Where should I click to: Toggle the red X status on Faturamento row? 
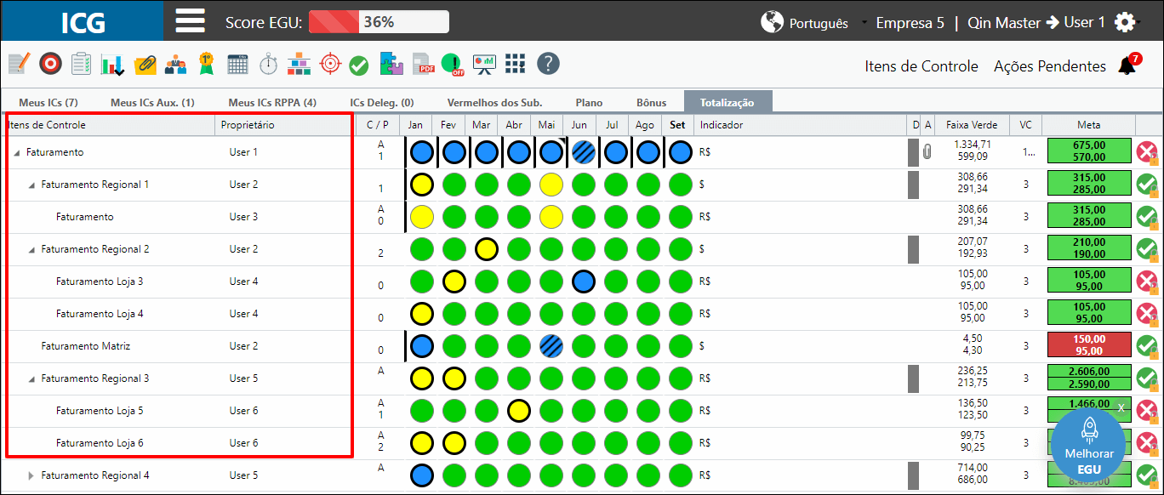[1147, 153]
